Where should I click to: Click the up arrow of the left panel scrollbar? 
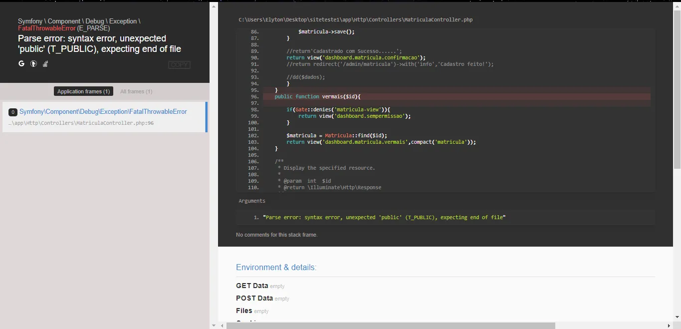(x=214, y=5)
